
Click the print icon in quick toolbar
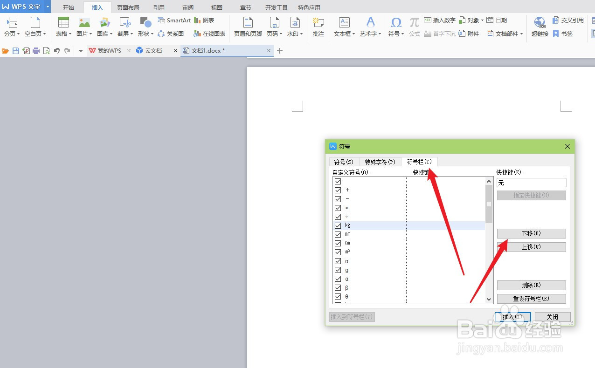click(x=36, y=51)
